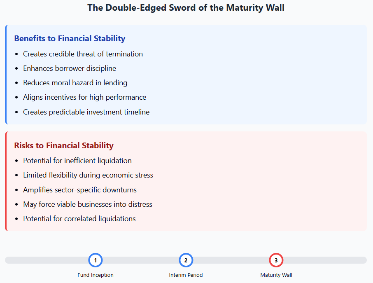
Task: Click 'May force viable businesses into distress'
Action: 88,204
